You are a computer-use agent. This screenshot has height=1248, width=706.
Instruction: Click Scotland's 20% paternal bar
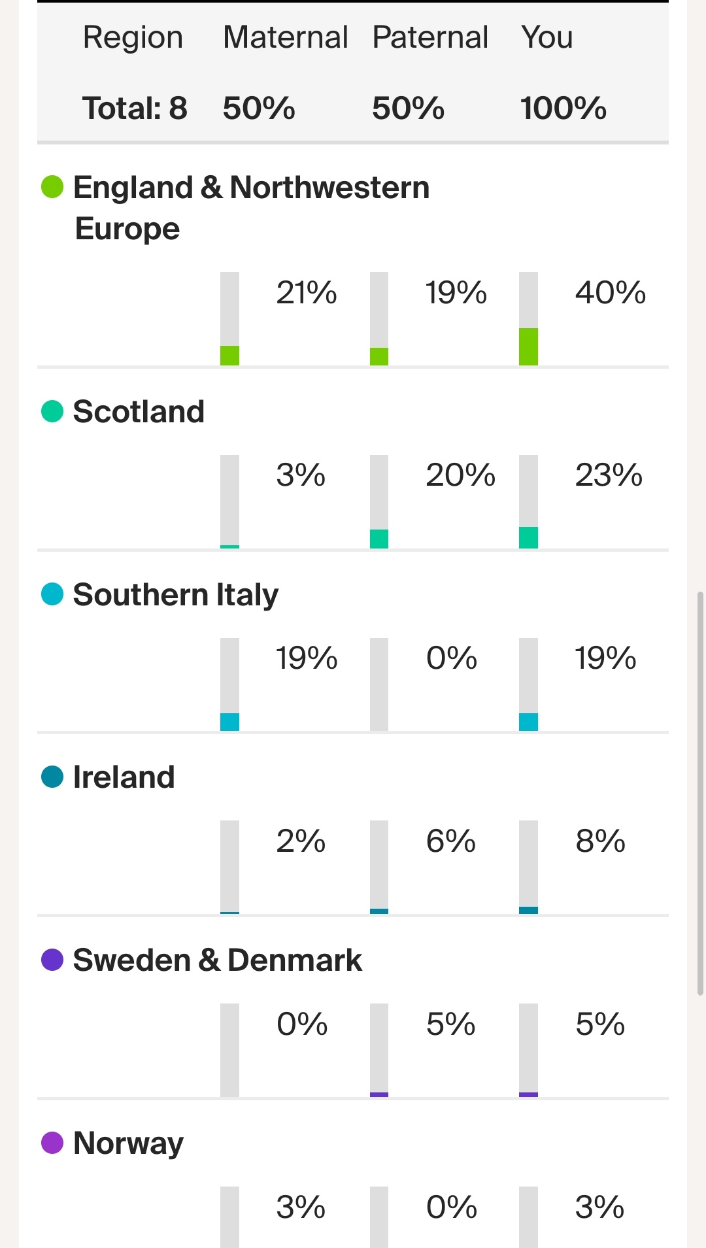[379, 502]
